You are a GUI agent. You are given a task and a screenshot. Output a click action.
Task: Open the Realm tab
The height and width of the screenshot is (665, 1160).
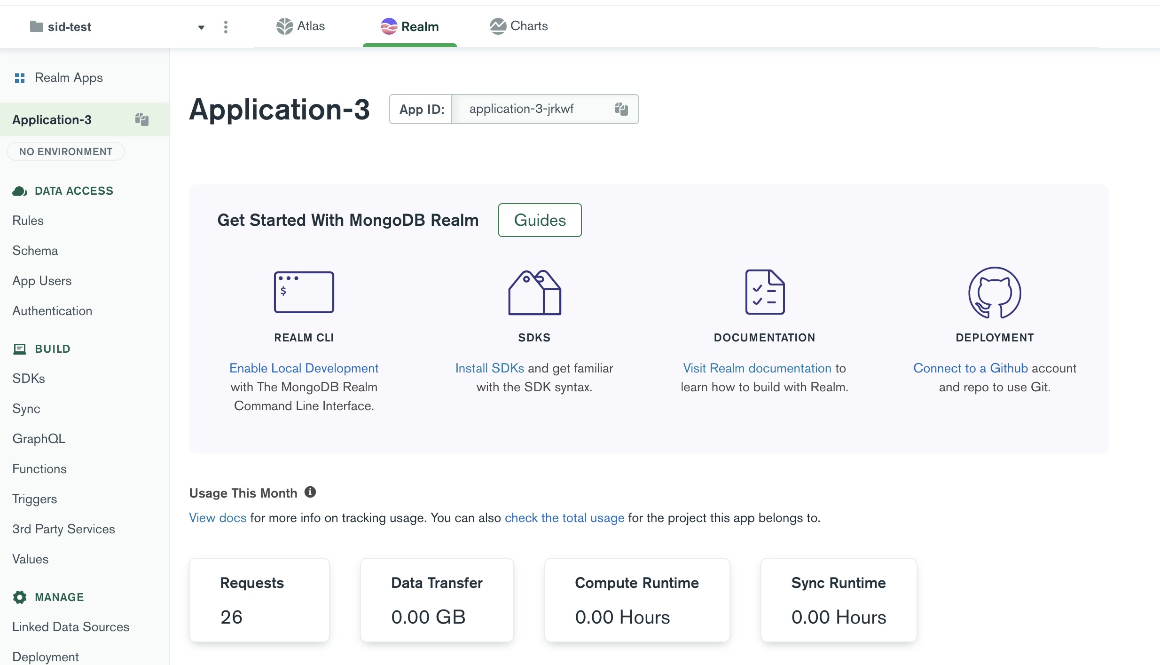click(410, 26)
